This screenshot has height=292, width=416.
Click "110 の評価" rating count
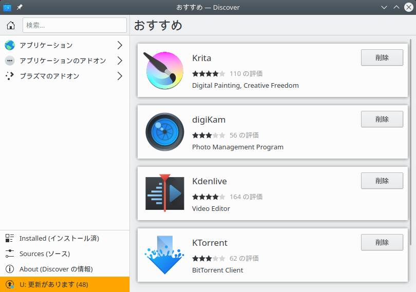246,73
